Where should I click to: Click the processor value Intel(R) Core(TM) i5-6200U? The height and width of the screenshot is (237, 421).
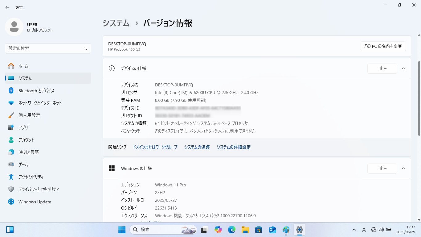(x=206, y=93)
